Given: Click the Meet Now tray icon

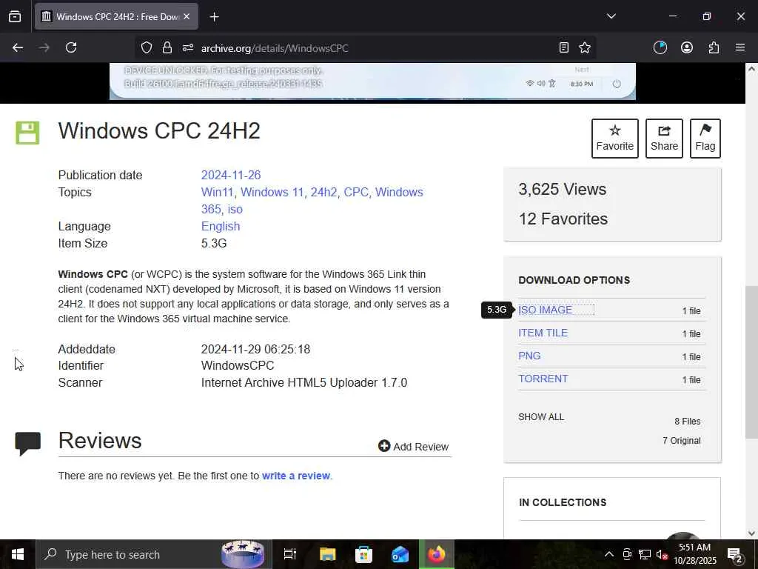Looking at the screenshot, I should (x=627, y=554).
